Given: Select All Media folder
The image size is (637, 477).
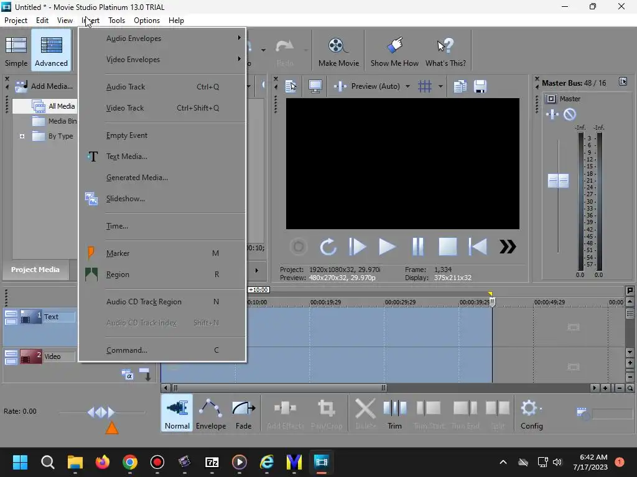Looking at the screenshot, I should 53,106.
